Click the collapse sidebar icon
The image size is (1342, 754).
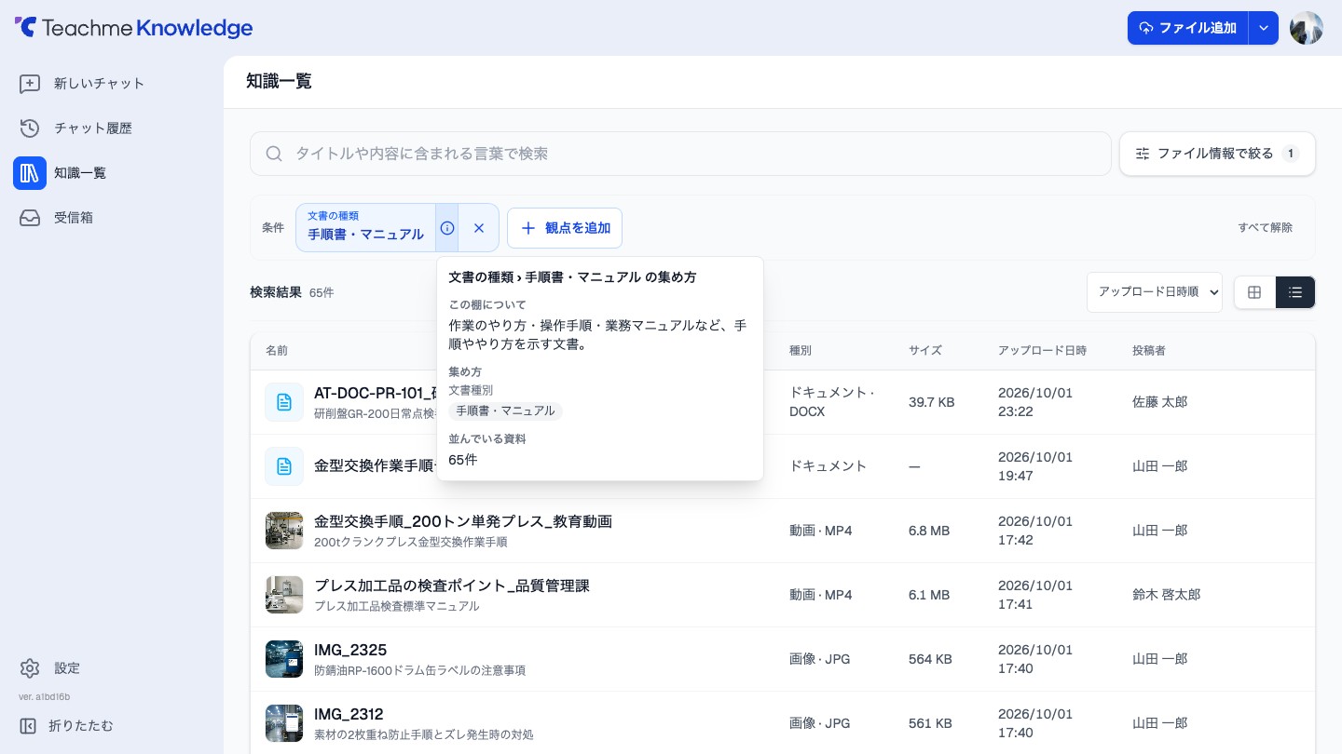click(28, 726)
